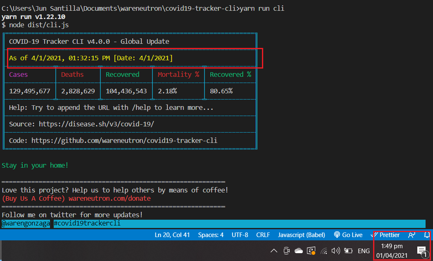Click the Recovered % column header
433x261 pixels.
[x=231, y=74]
